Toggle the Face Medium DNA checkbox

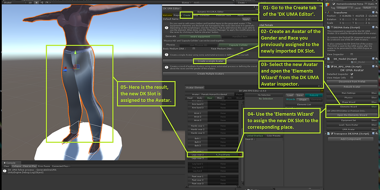point(242,49)
